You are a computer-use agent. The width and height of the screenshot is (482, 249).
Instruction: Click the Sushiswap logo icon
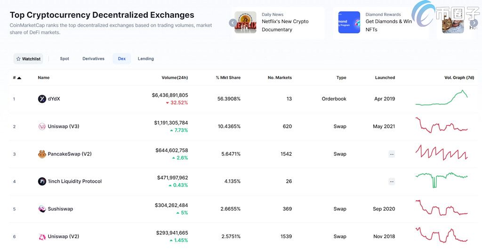coord(42,209)
